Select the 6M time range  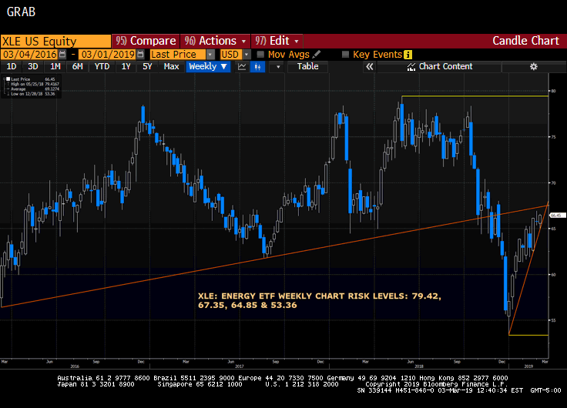[x=77, y=66]
